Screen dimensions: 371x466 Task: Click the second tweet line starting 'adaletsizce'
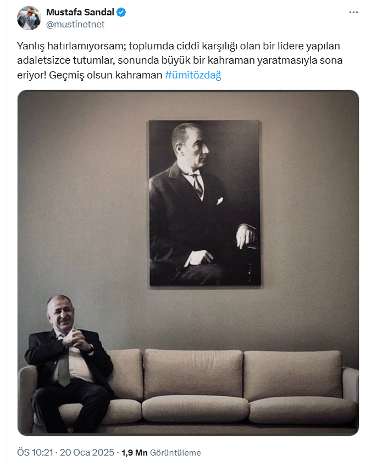(x=180, y=60)
